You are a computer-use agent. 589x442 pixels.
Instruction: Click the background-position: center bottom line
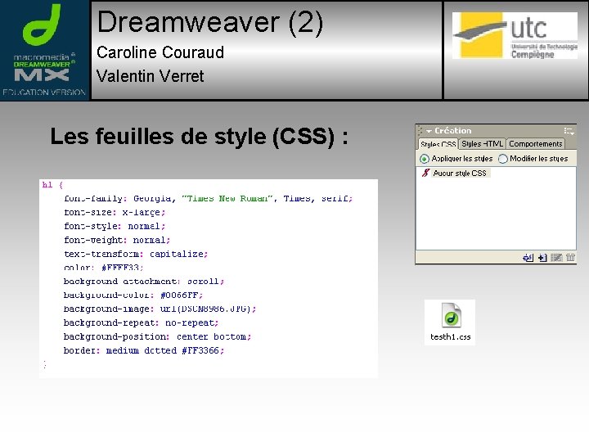pos(157,336)
